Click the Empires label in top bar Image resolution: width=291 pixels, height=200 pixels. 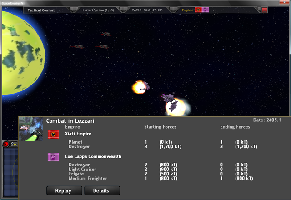point(187,10)
